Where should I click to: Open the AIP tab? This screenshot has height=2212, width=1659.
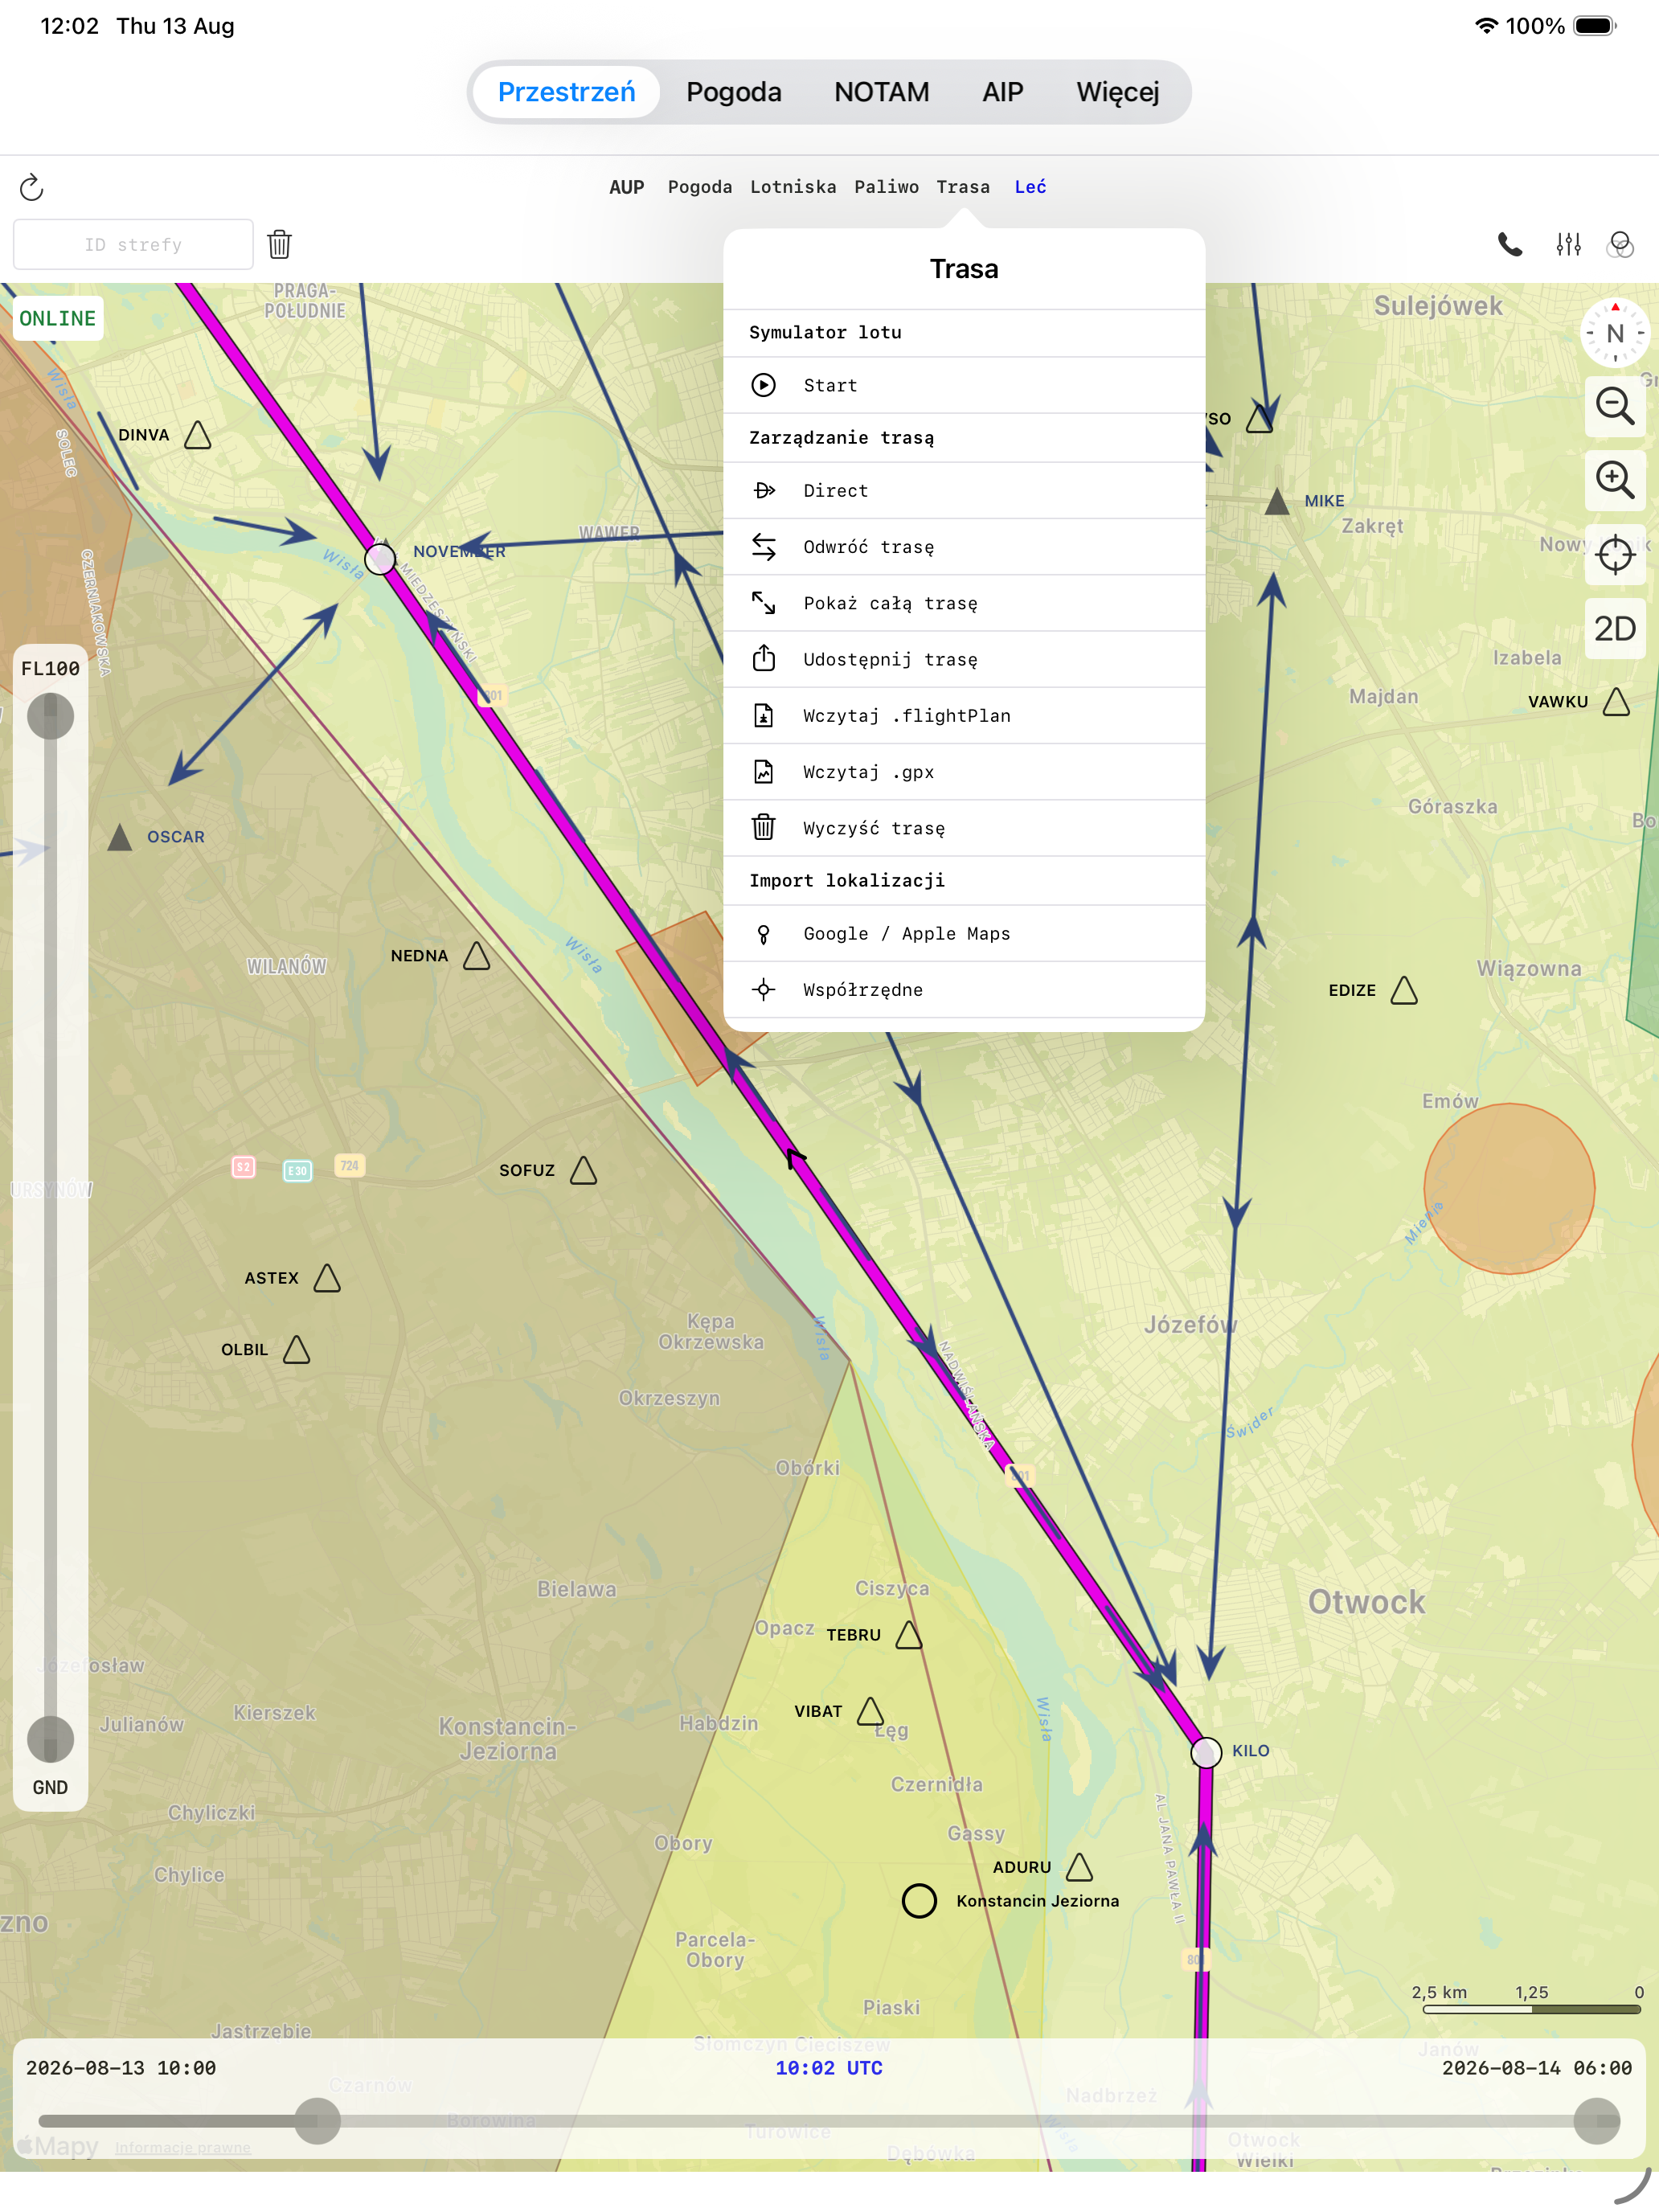pos(1002,92)
